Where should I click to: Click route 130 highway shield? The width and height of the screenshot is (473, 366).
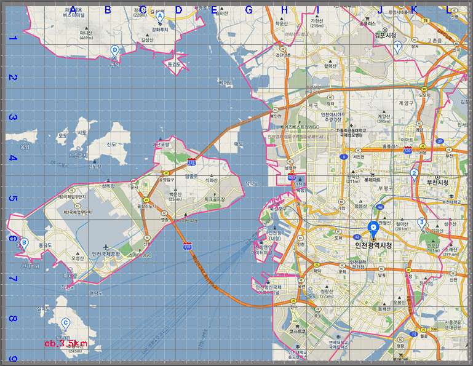[x=192, y=162]
